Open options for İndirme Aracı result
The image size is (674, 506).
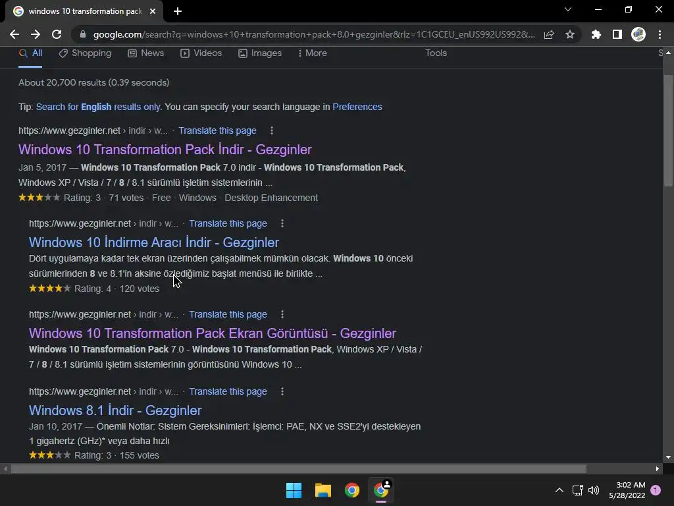(282, 223)
